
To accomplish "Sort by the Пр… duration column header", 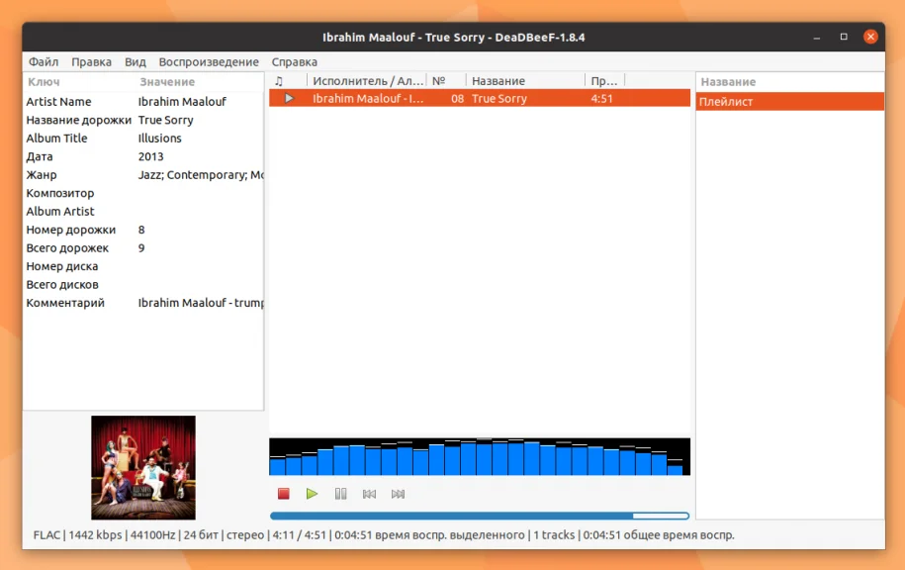I will 604,81.
